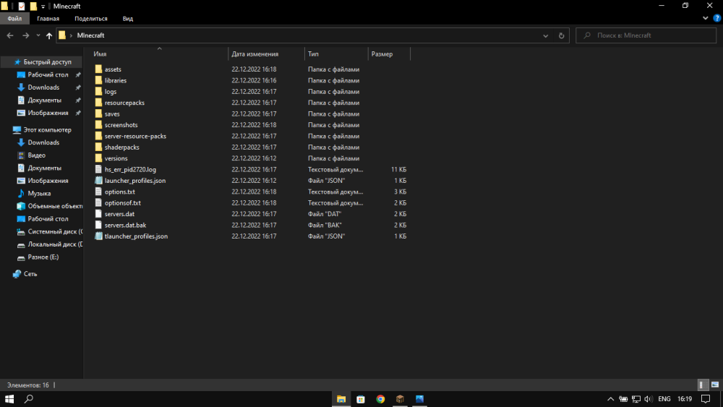
Task: Select the servers.dat.bak file
Action: (125, 225)
